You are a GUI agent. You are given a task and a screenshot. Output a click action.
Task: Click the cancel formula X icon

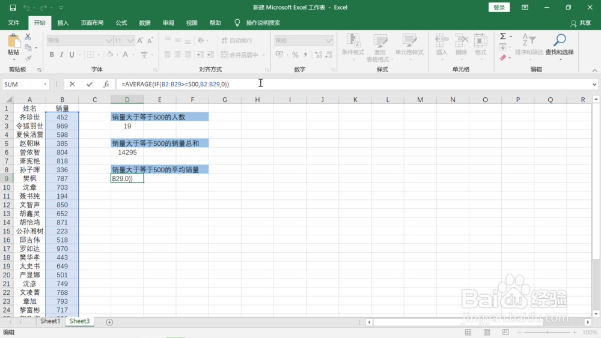(x=72, y=84)
